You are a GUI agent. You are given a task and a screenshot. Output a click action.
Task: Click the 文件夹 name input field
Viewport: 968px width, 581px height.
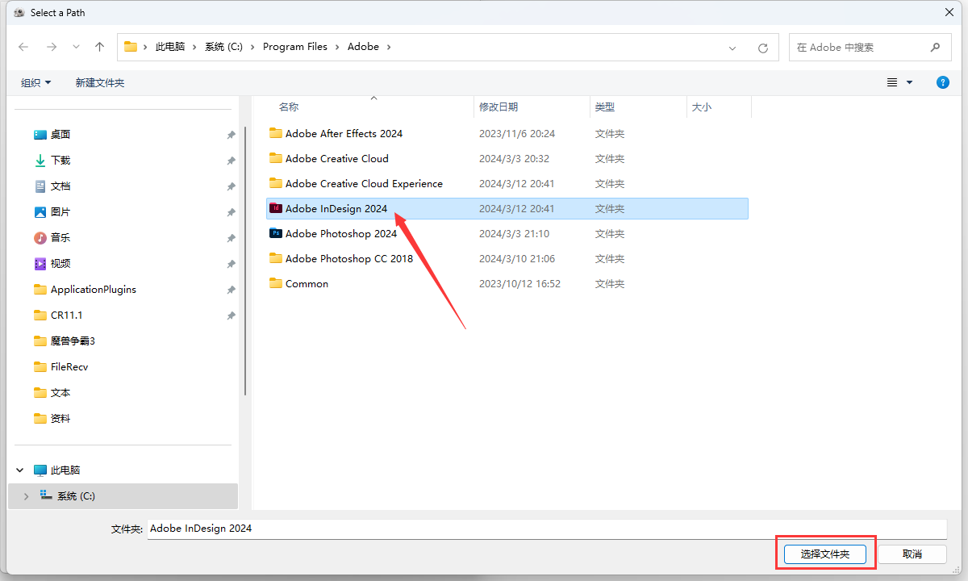(547, 529)
